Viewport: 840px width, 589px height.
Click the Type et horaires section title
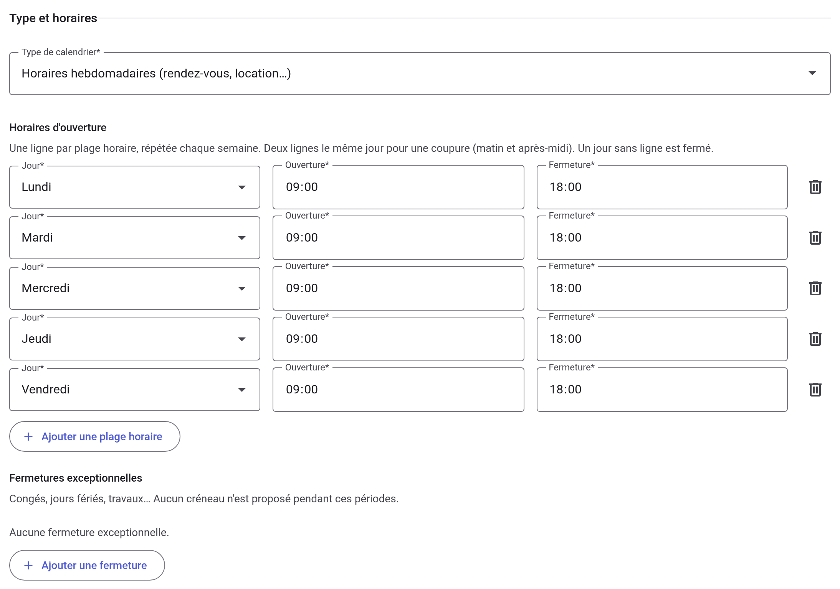(x=53, y=18)
